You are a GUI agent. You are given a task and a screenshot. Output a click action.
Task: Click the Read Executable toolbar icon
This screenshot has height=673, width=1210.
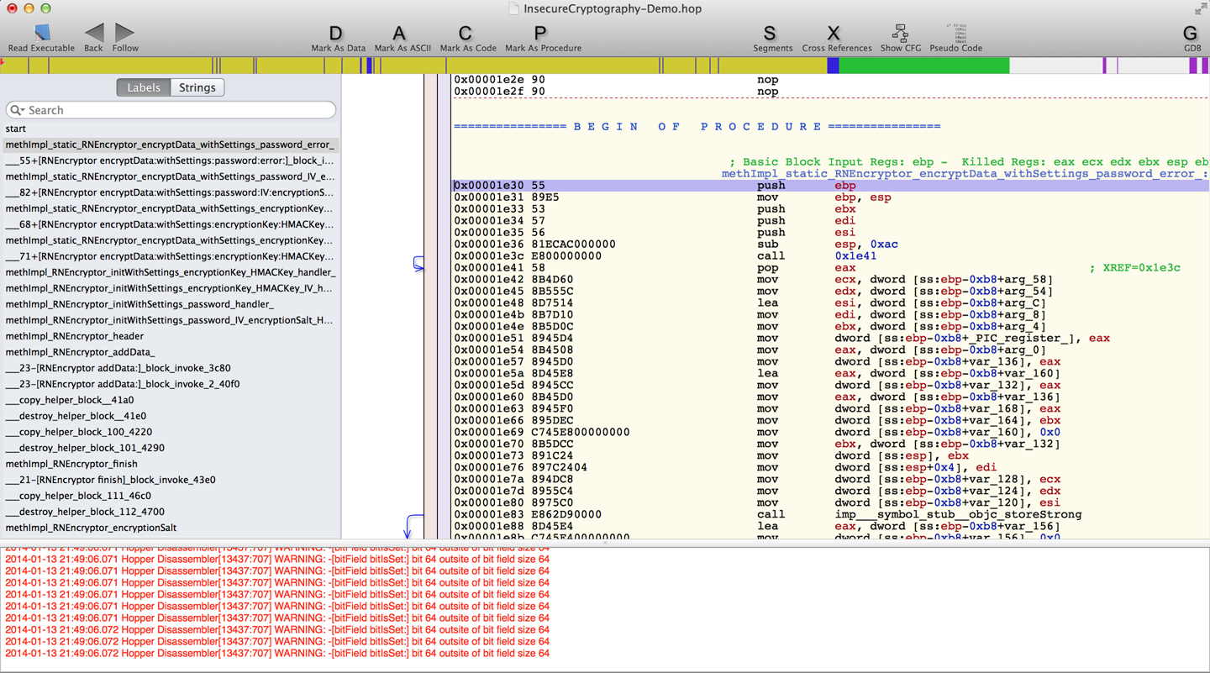tap(41, 34)
